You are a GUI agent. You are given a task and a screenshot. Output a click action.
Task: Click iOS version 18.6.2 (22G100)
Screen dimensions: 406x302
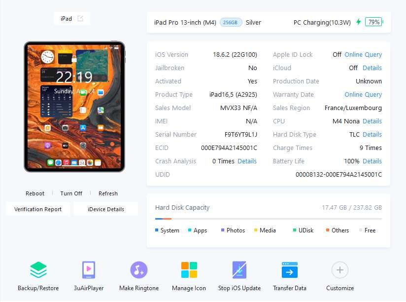[235, 55]
